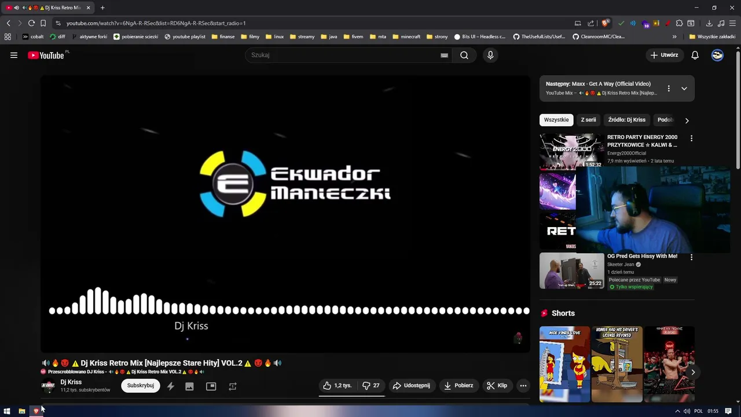Click the Subskrybuj button
This screenshot has width=741, height=417.
pyautogui.click(x=141, y=385)
